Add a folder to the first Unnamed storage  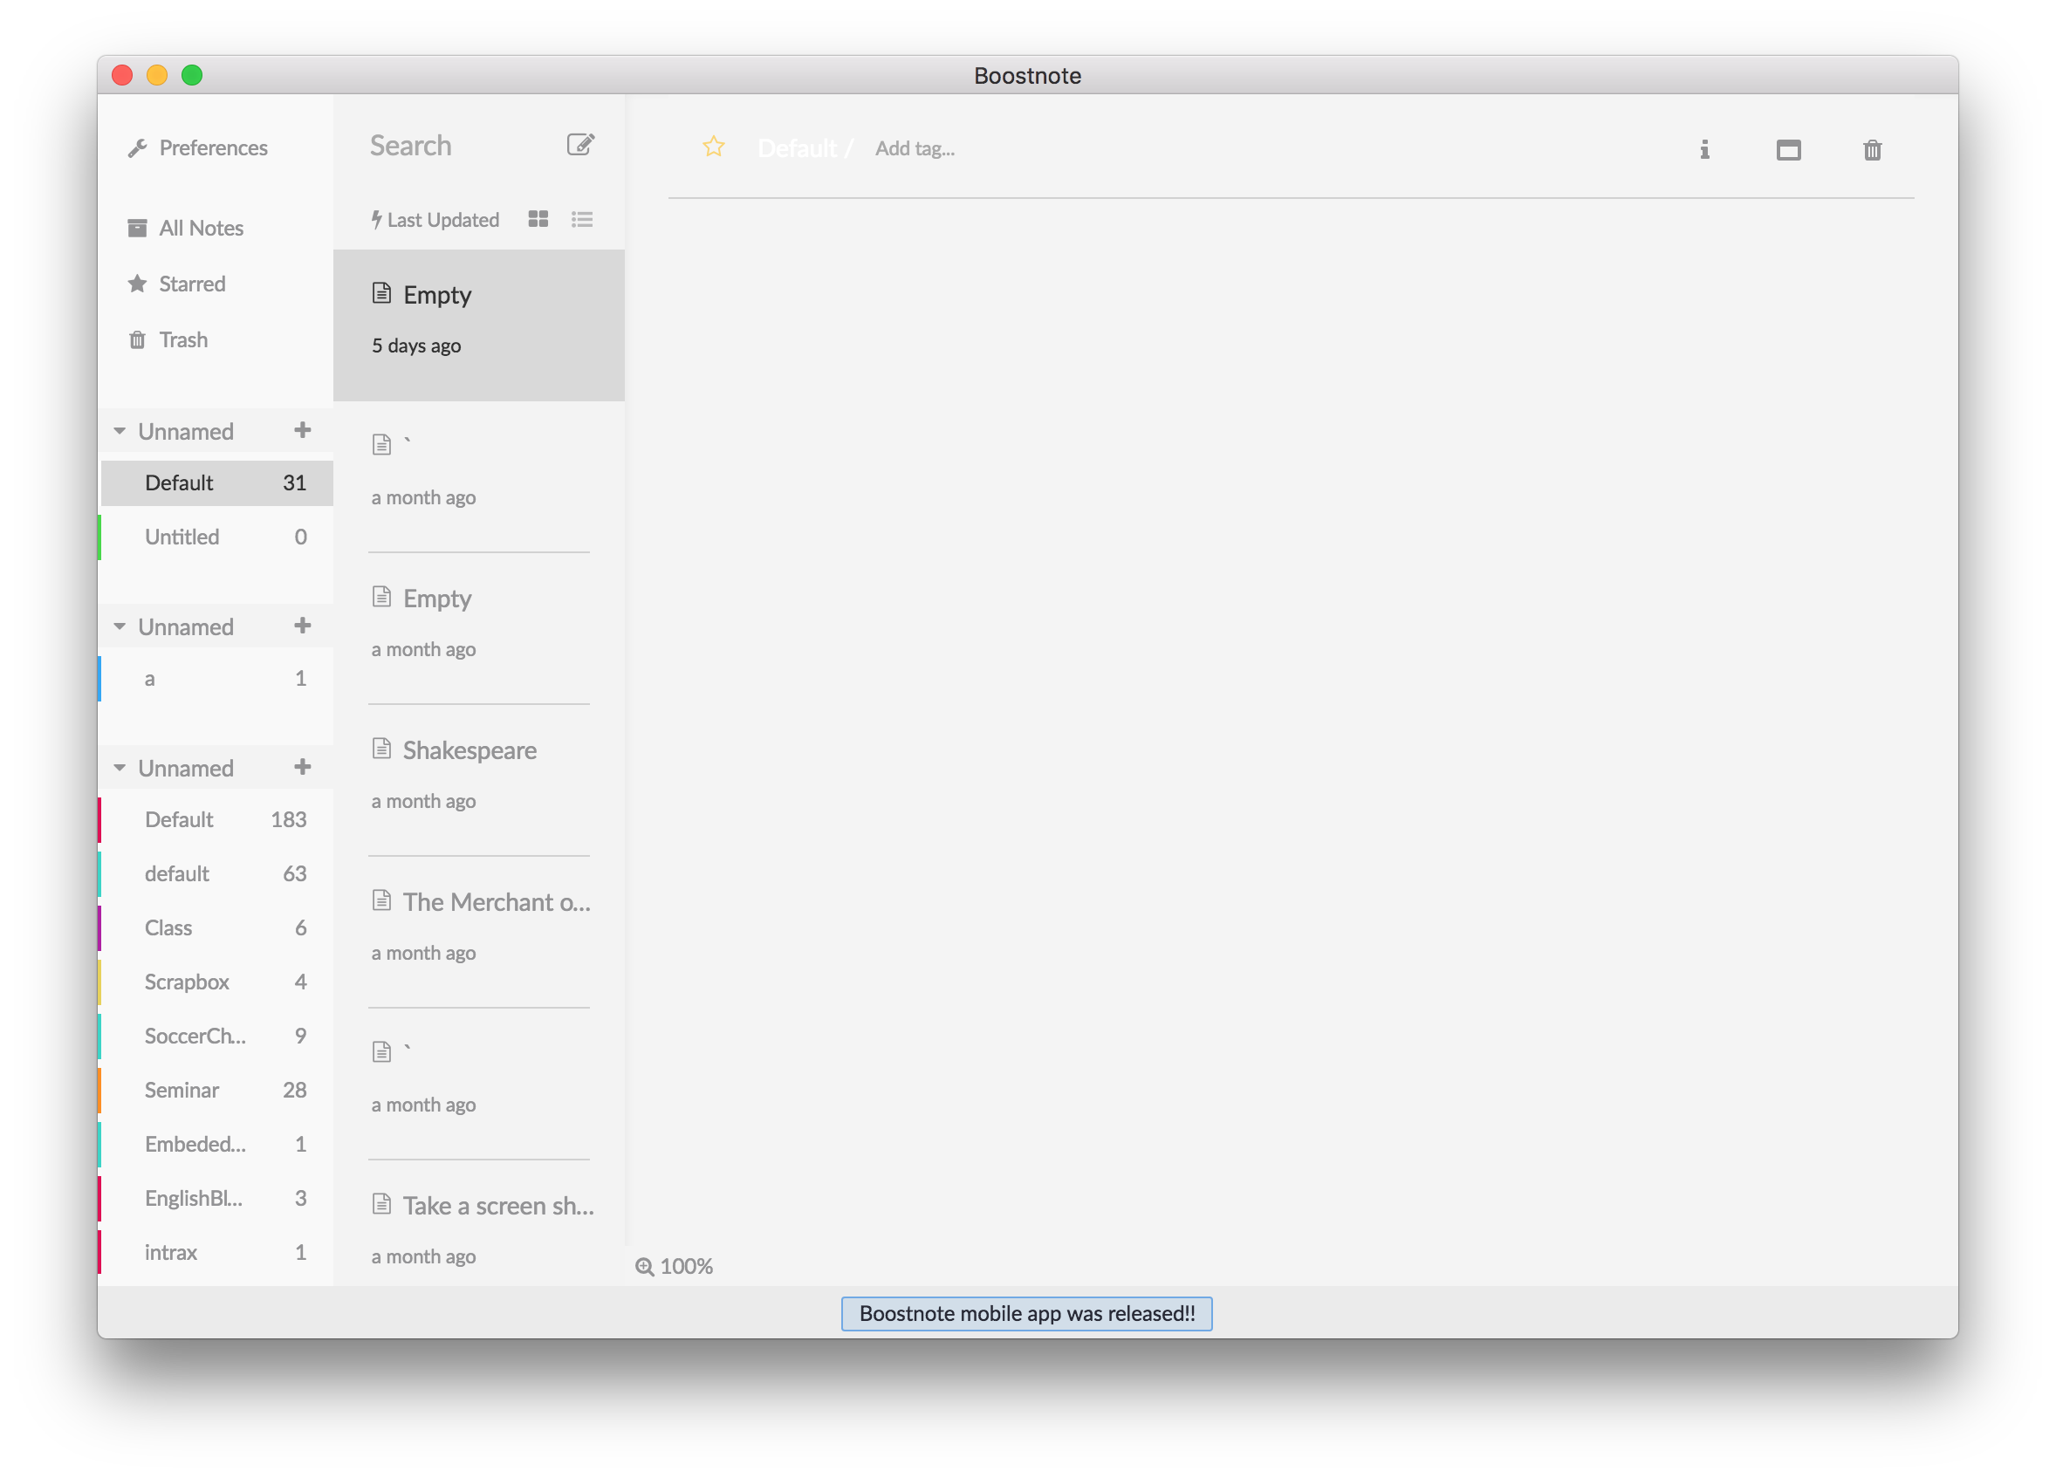304,430
